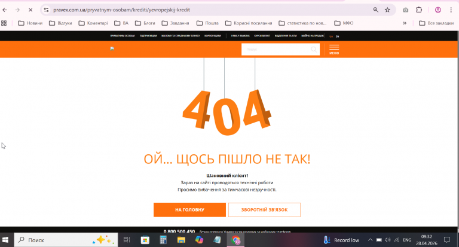The image size is (459, 247).
Task: Select Підприємцям in the top navigation
Action: pos(148,36)
